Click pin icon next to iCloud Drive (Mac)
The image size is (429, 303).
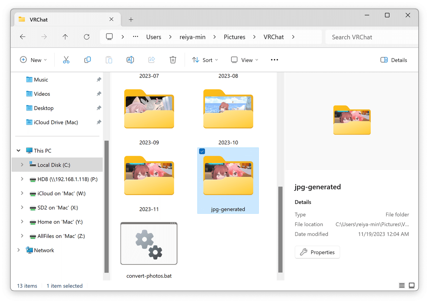point(99,122)
